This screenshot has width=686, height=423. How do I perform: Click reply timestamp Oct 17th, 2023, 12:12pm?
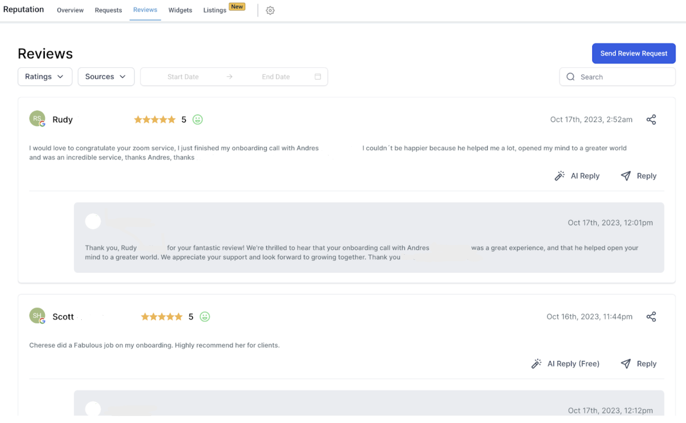point(610,410)
